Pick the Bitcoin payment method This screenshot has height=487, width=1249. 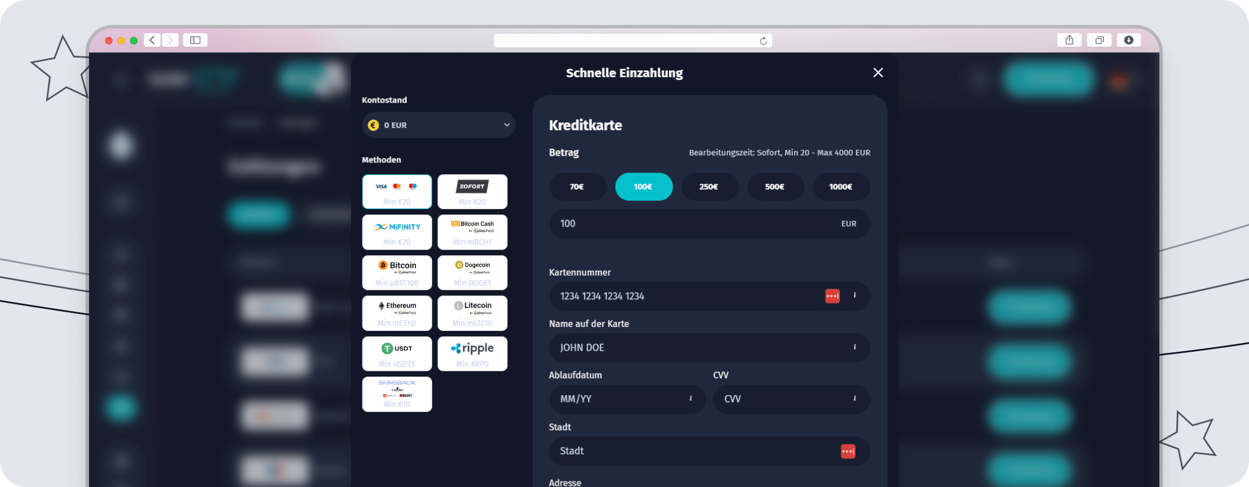(x=397, y=273)
